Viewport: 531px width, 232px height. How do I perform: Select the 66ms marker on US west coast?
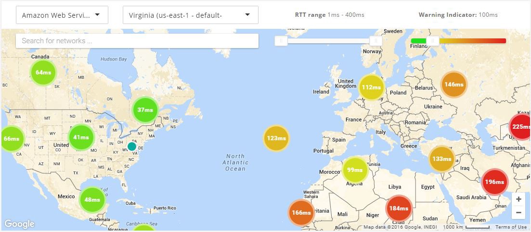[12, 139]
